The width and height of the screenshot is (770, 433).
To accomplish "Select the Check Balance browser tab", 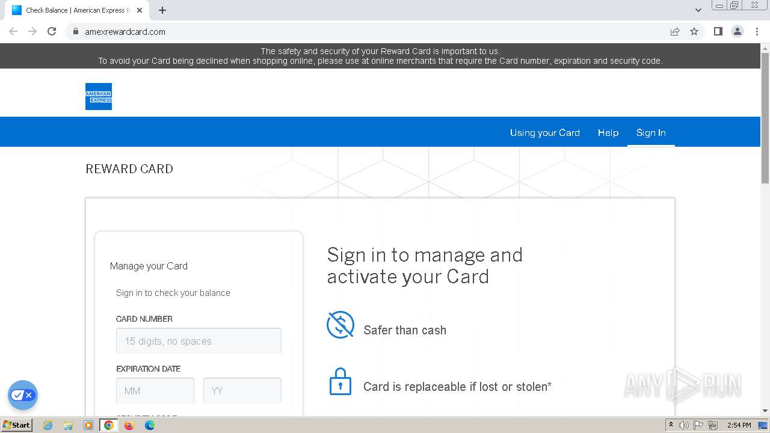I will click(x=78, y=10).
